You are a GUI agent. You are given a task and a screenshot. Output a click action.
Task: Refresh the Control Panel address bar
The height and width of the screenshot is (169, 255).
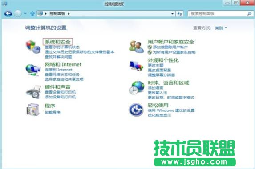click(180, 14)
